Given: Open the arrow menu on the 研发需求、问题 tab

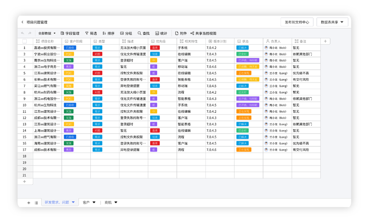Looking at the screenshot, I should pos(73,202).
